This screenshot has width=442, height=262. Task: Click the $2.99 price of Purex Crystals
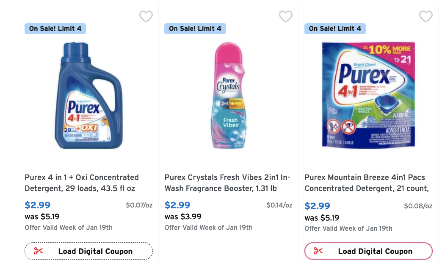tap(177, 205)
